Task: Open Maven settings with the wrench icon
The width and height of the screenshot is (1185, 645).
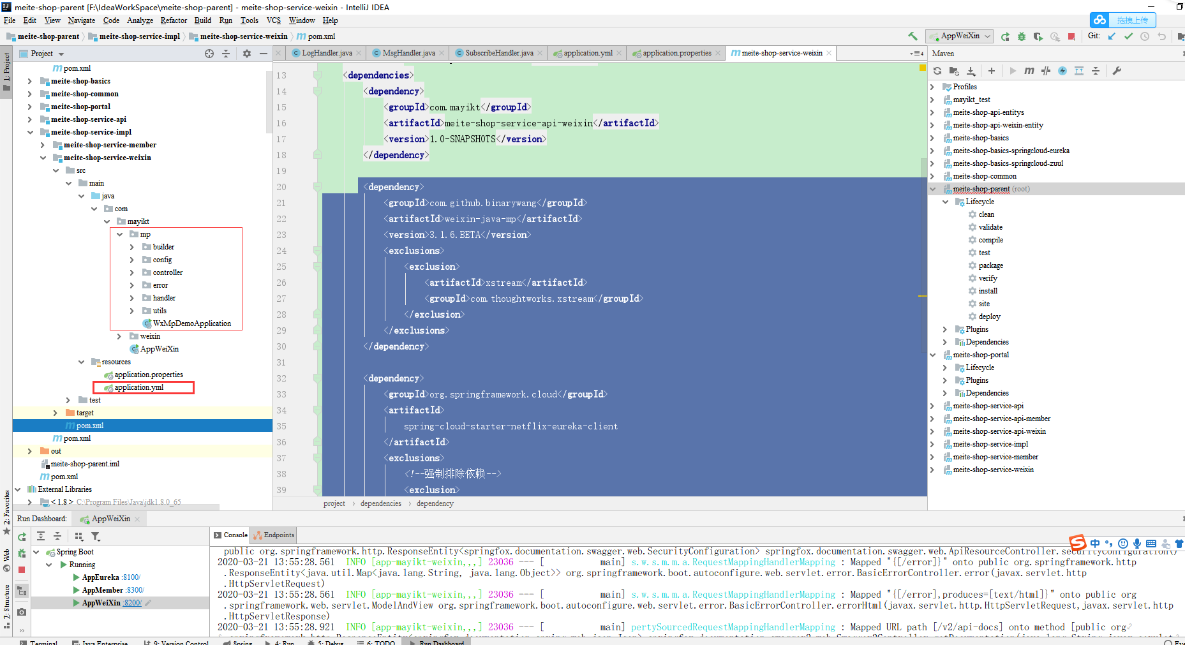Action: point(1117,71)
